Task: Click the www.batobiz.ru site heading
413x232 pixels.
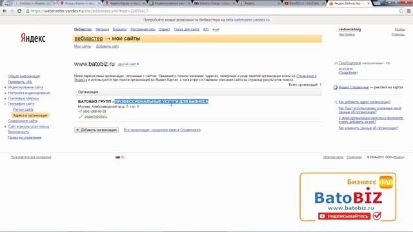Action: (94, 64)
